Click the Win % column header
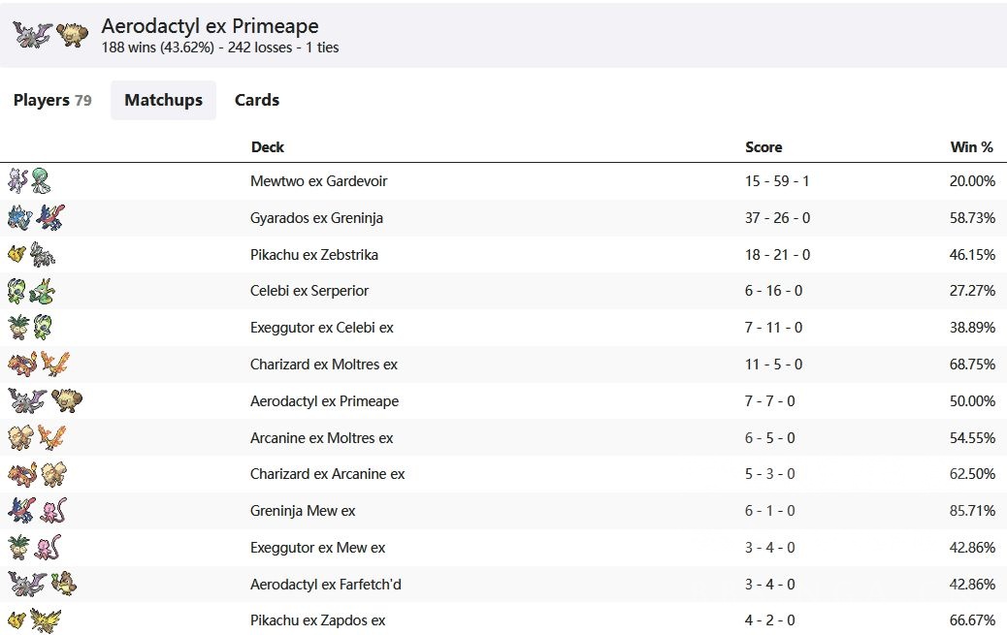This screenshot has width=1007, height=635. [x=971, y=147]
